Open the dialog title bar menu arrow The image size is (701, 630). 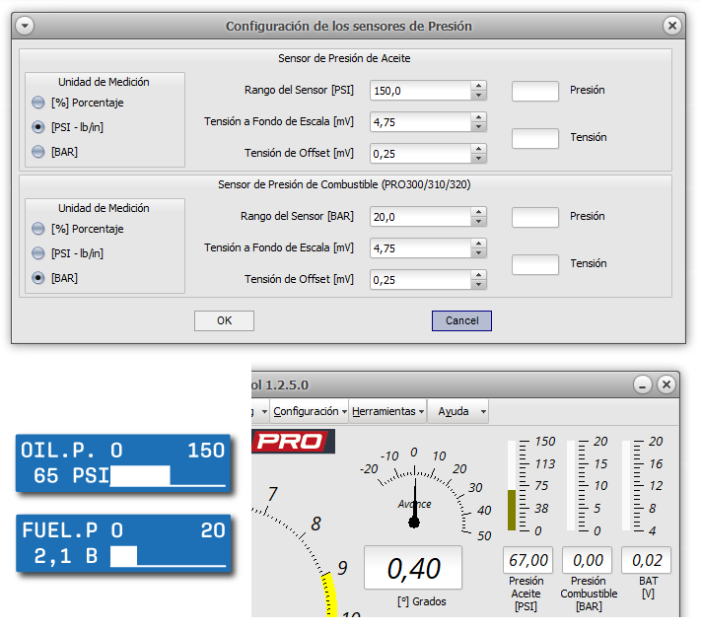(x=25, y=26)
